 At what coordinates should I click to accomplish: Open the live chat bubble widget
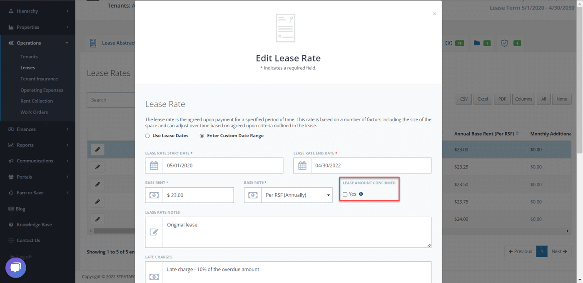(x=16, y=268)
